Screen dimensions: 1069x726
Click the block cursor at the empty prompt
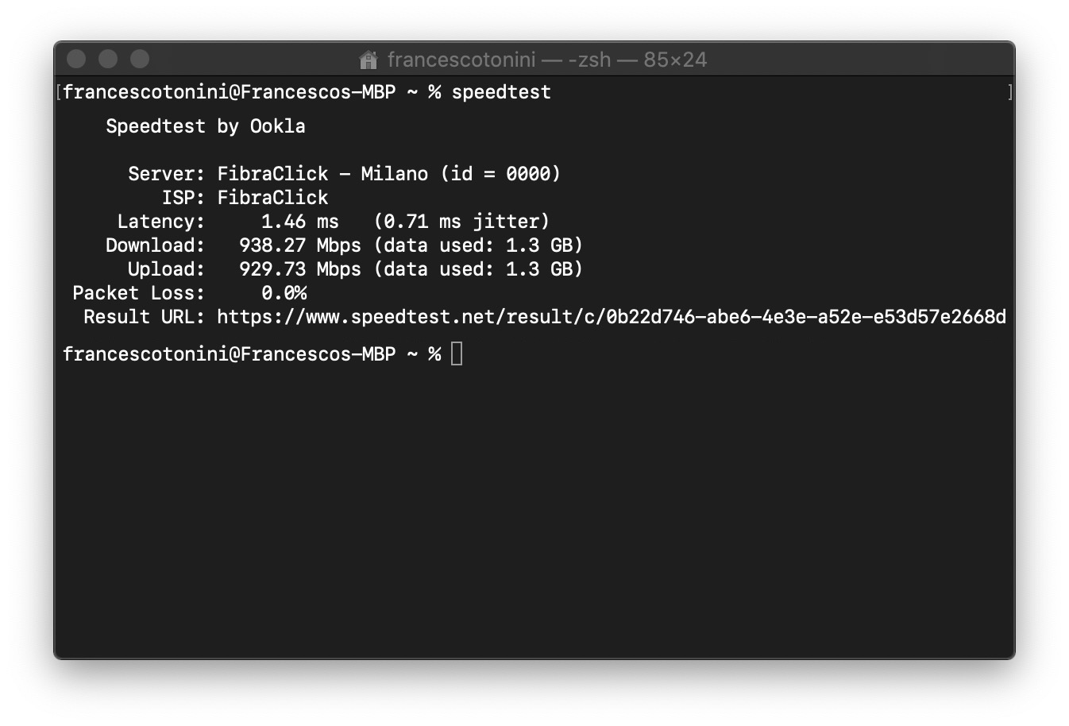coord(457,353)
